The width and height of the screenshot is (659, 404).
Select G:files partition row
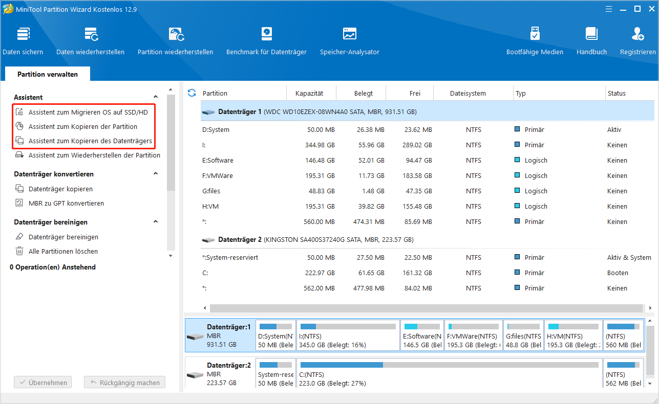click(427, 191)
